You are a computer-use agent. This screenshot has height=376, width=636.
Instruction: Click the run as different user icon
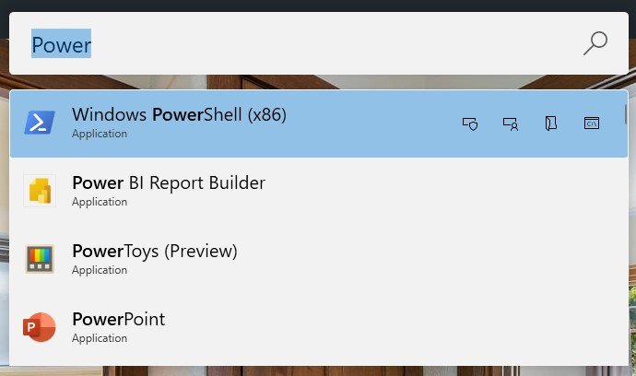[x=511, y=123]
